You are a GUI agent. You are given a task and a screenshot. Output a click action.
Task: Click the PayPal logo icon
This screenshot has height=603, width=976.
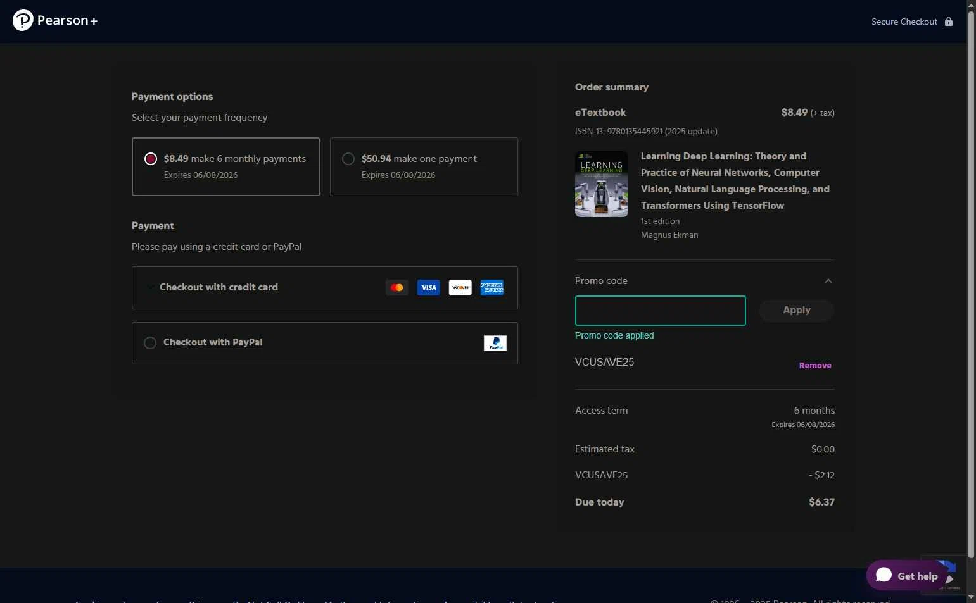pos(495,343)
